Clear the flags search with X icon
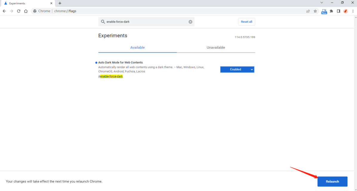The image size is (357, 191). (190, 22)
